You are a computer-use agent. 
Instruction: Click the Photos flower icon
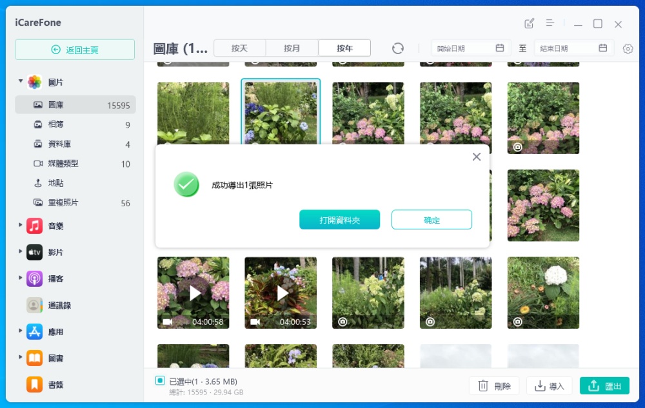pyautogui.click(x=35, y=82)
